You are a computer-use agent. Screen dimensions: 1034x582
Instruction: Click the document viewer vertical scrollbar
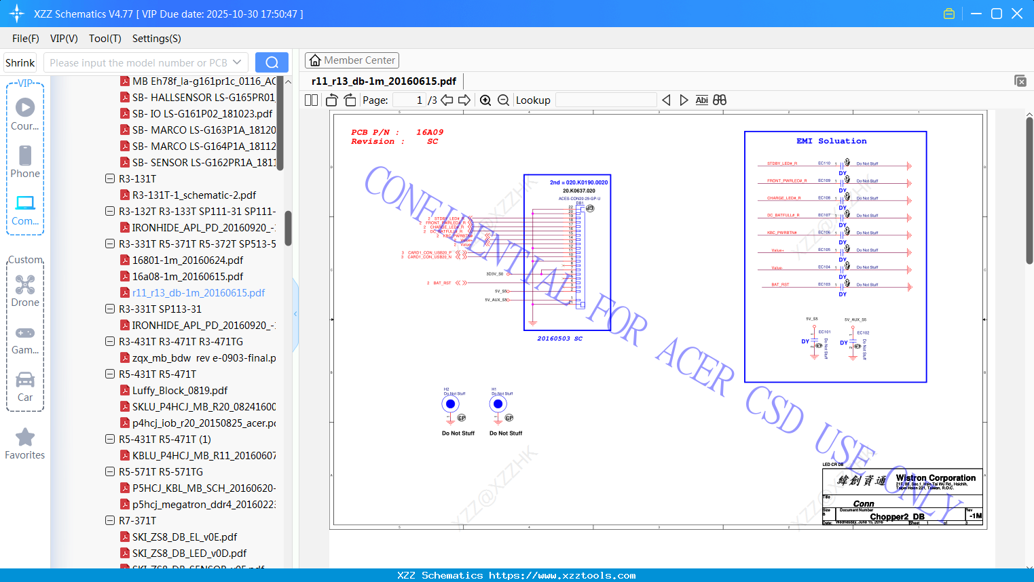point(1029,190)
